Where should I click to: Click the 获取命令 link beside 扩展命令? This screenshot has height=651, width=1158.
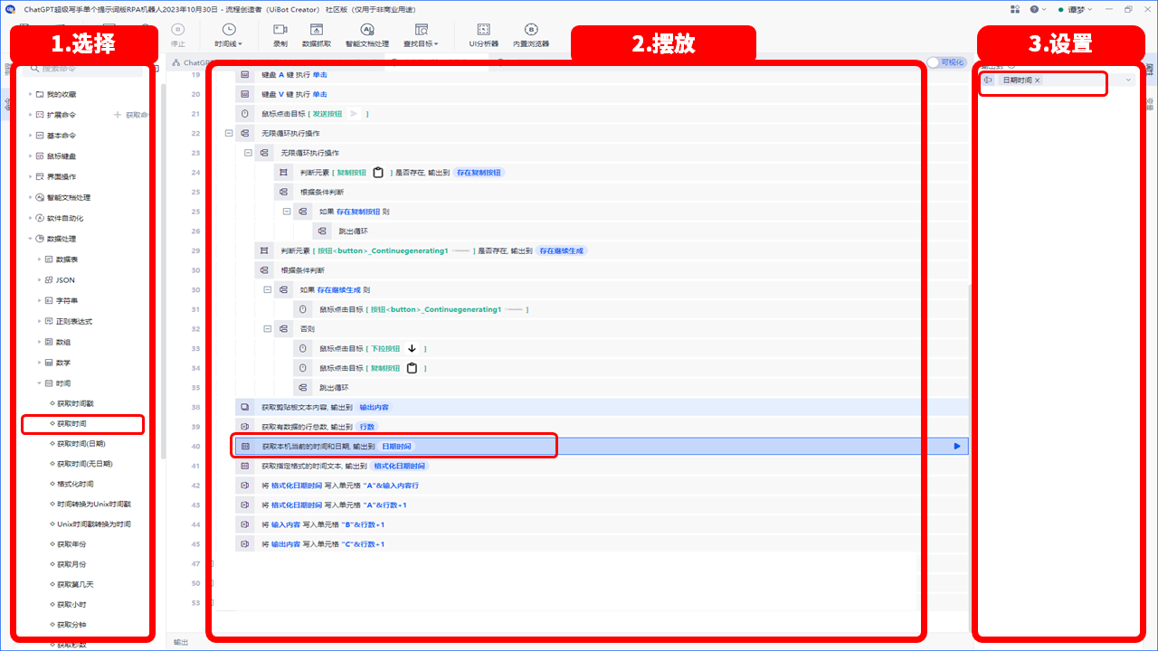[131, 115]
